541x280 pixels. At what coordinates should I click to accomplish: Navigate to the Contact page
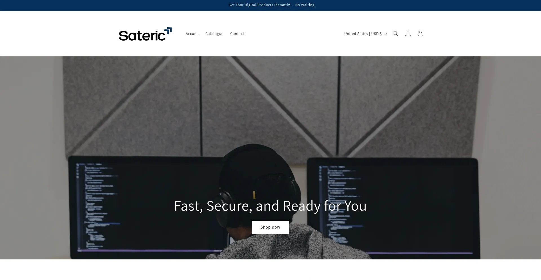[x=237, y=34]
